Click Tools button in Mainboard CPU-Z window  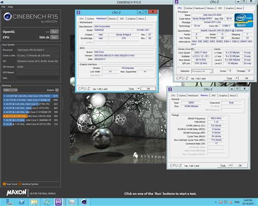131,89
